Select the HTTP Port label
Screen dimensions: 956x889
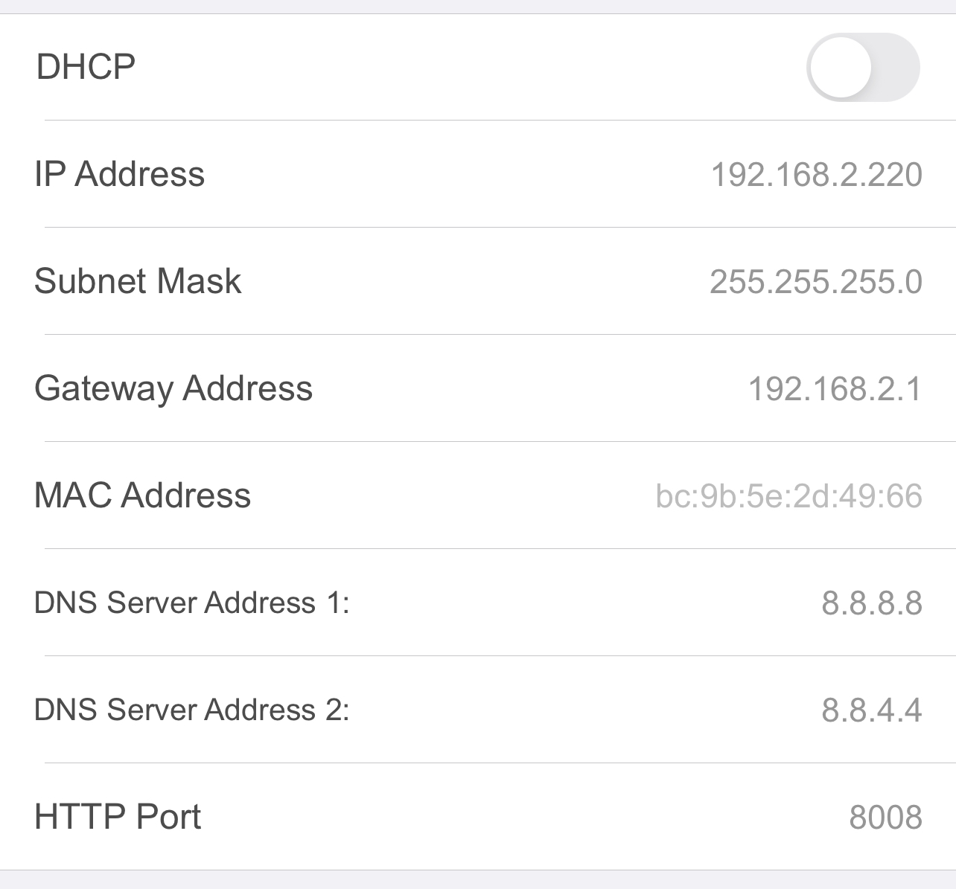pos(118,817)
